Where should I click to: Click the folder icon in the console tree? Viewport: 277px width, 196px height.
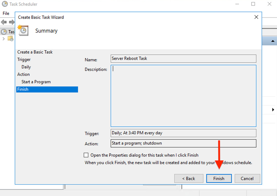coord(11,39)
